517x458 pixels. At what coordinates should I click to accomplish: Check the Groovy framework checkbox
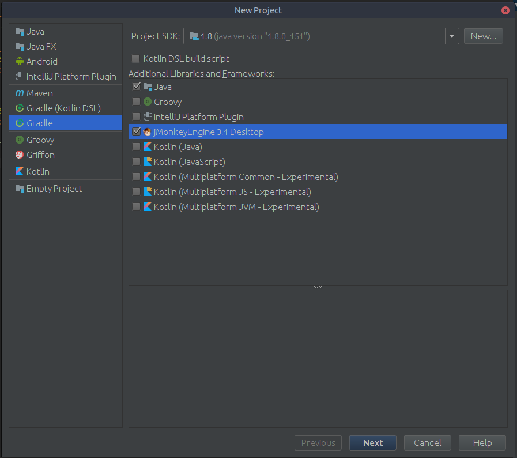tap(136, 102)
